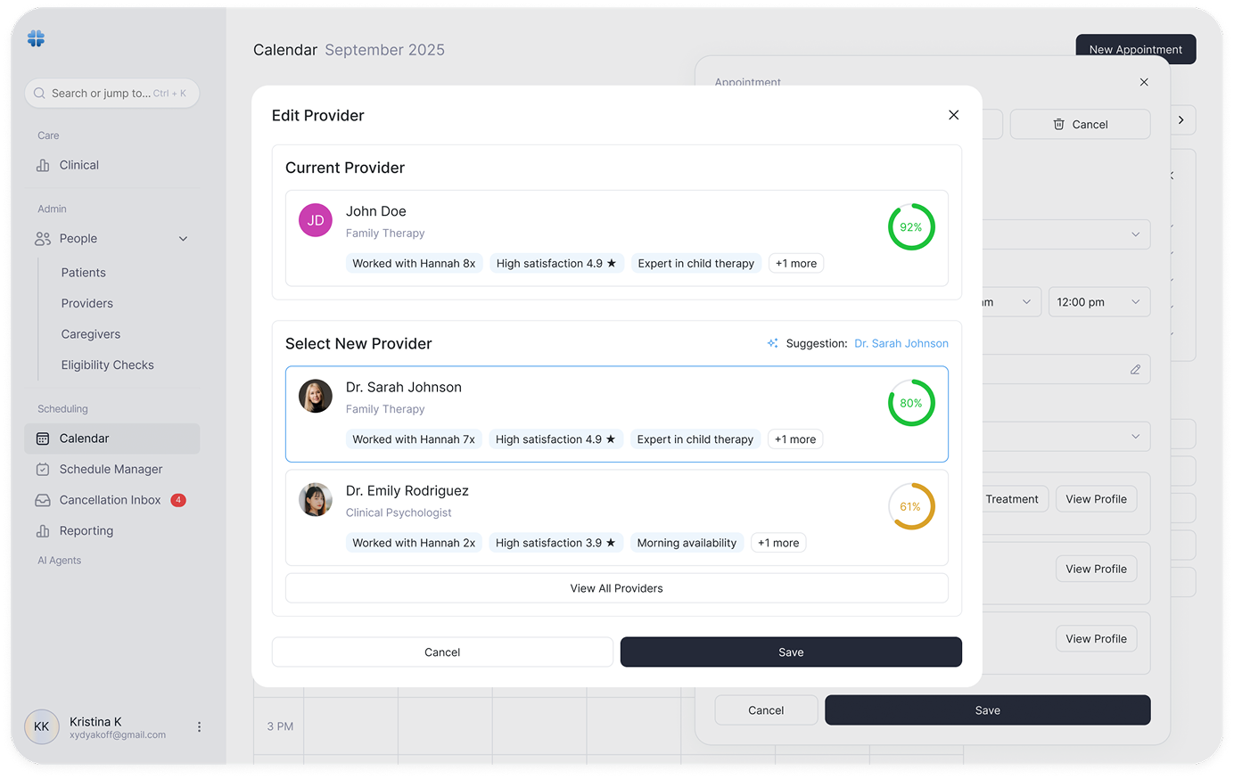Open the 12:00 pm time dropdown
Screen dimensions: 1234x779
[1098, 301]
